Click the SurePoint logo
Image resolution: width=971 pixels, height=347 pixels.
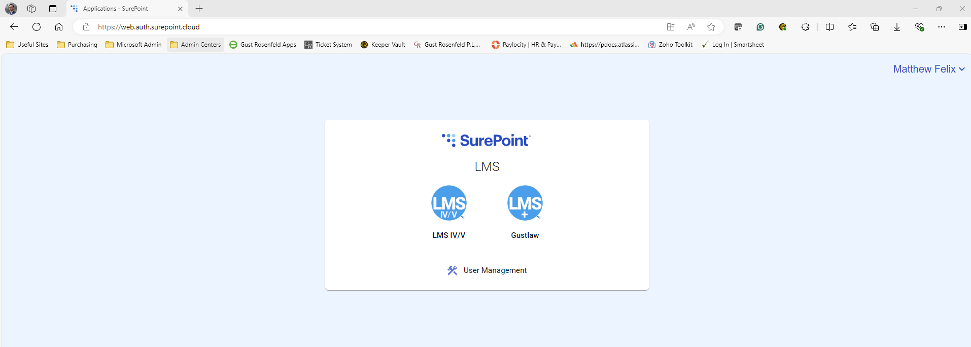pos(486,141)
